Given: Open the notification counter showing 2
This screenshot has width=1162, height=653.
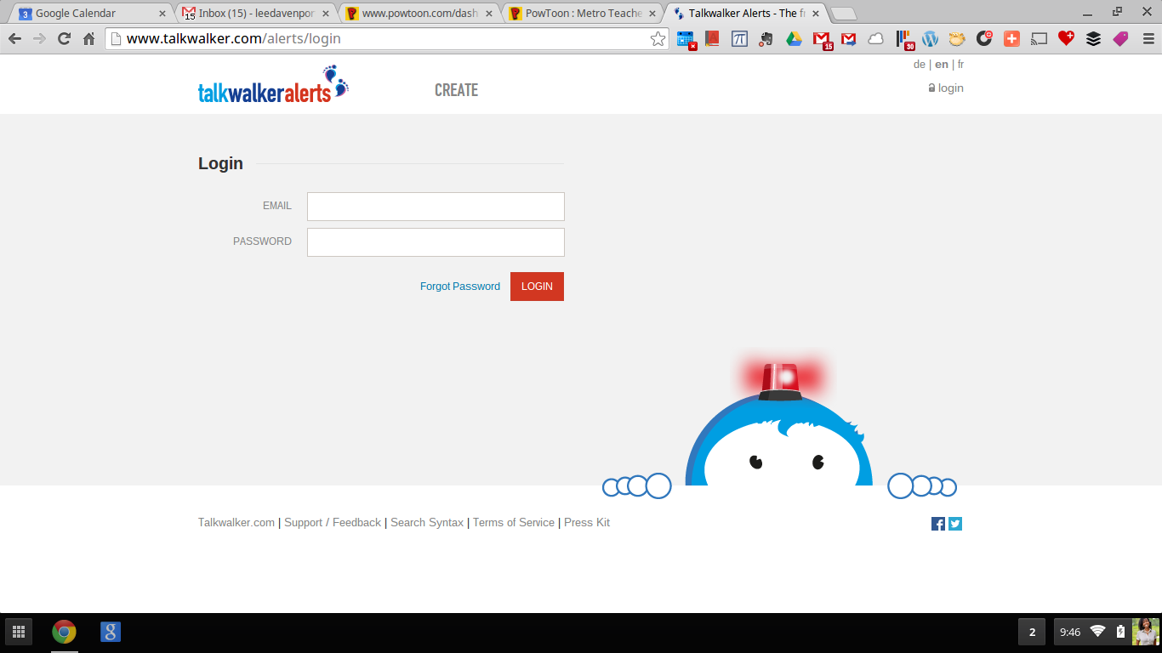Looking at the screenshot, I should [x=1032, y=632].
